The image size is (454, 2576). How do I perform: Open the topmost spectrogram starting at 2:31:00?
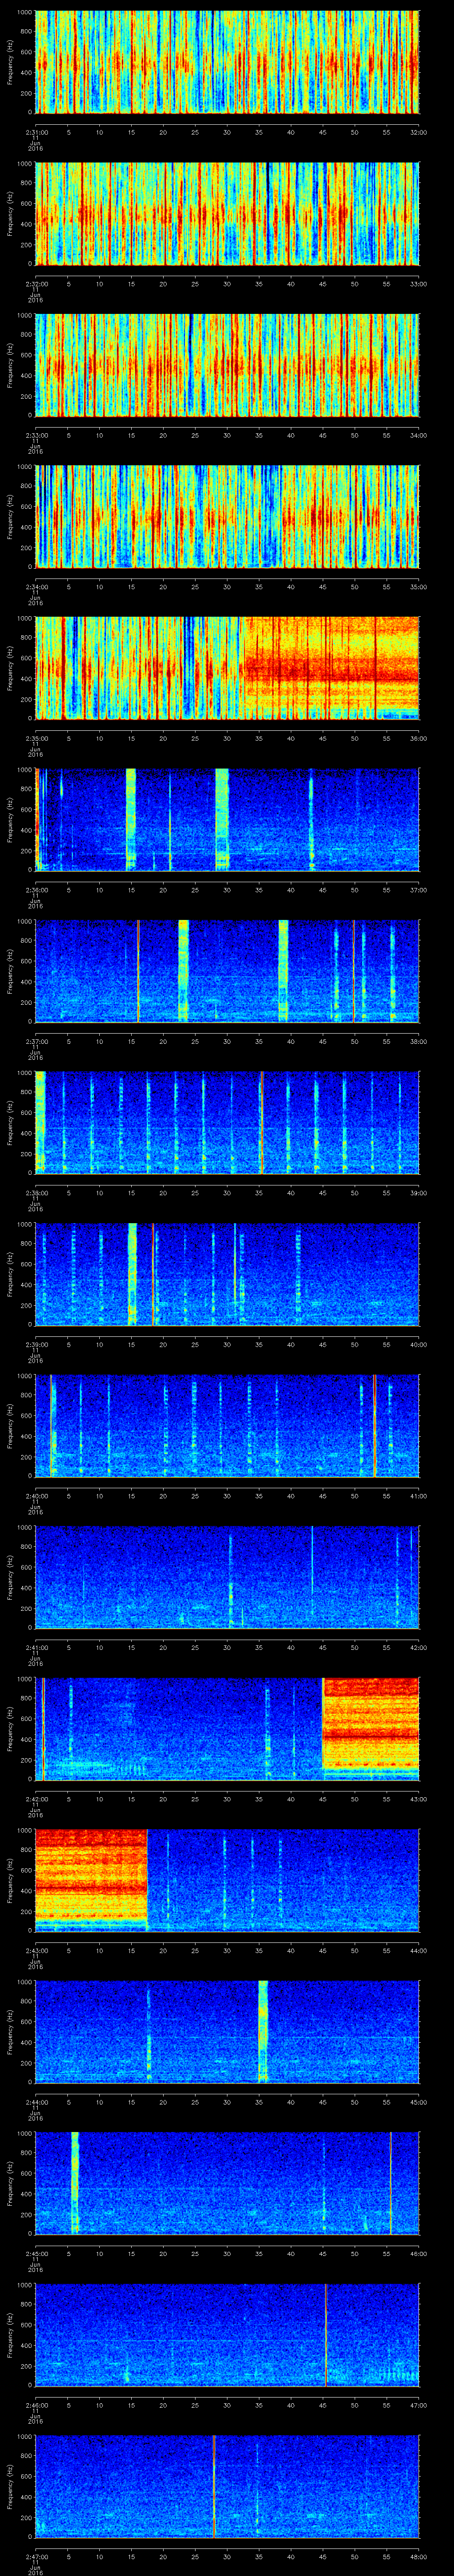227,62
